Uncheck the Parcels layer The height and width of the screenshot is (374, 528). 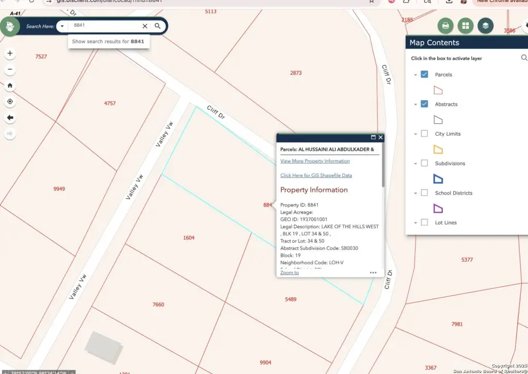pos(424,74)
